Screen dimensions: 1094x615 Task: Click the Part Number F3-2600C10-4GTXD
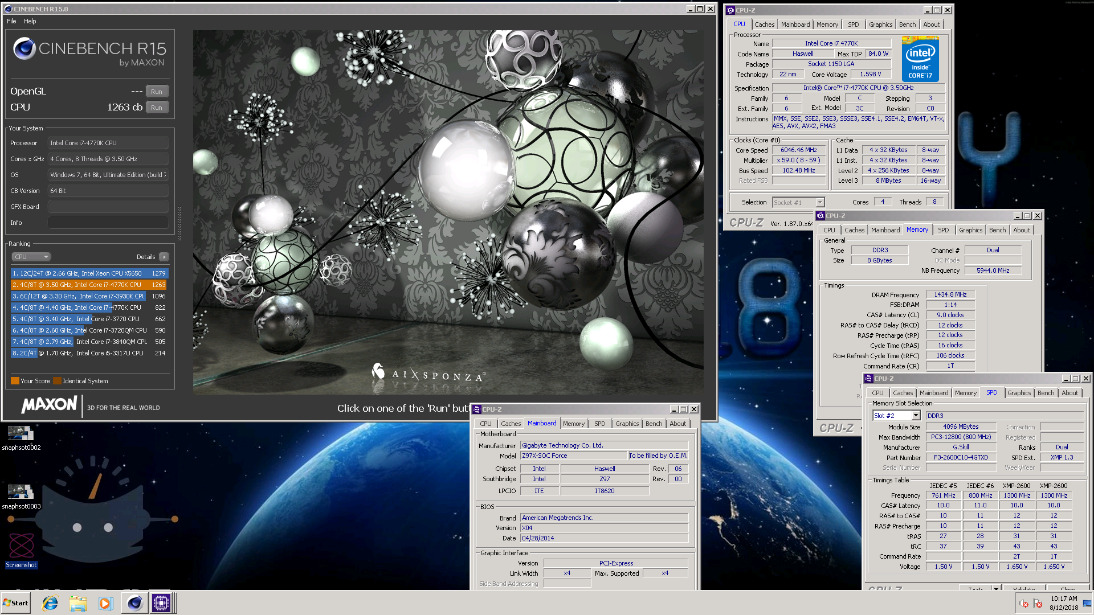961,457
